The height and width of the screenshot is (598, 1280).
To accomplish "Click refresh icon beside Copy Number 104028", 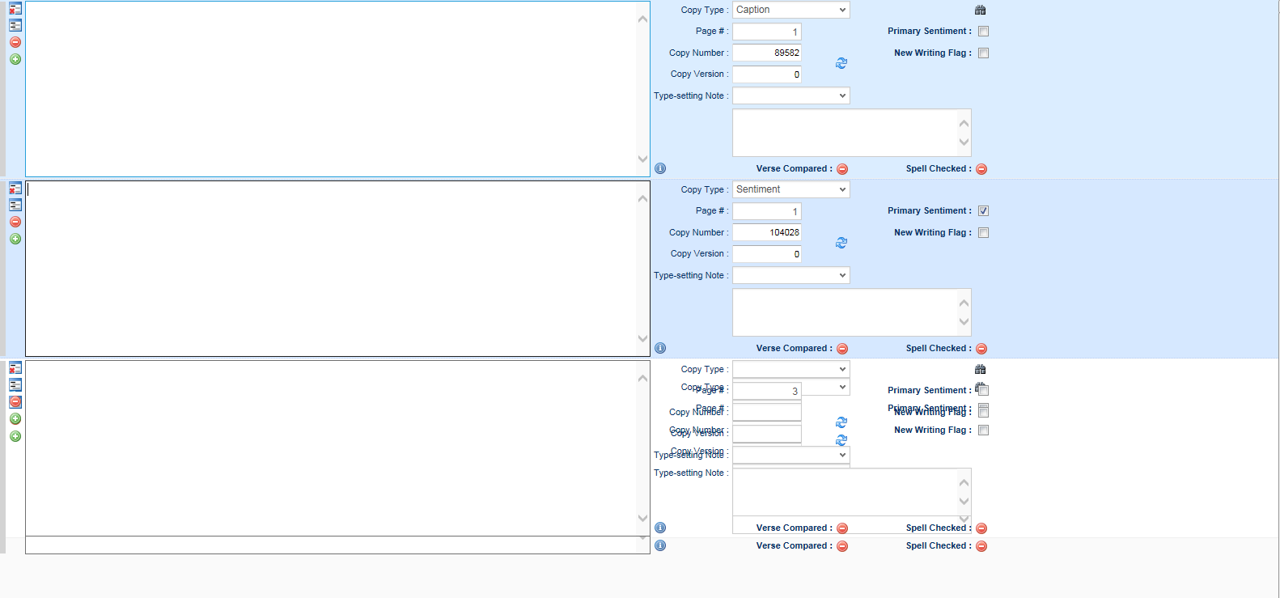I will coord(841,243).
